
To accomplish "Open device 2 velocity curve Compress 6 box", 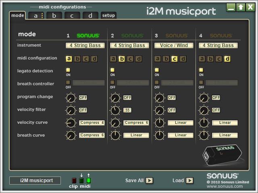I will (x=136, y=123).
